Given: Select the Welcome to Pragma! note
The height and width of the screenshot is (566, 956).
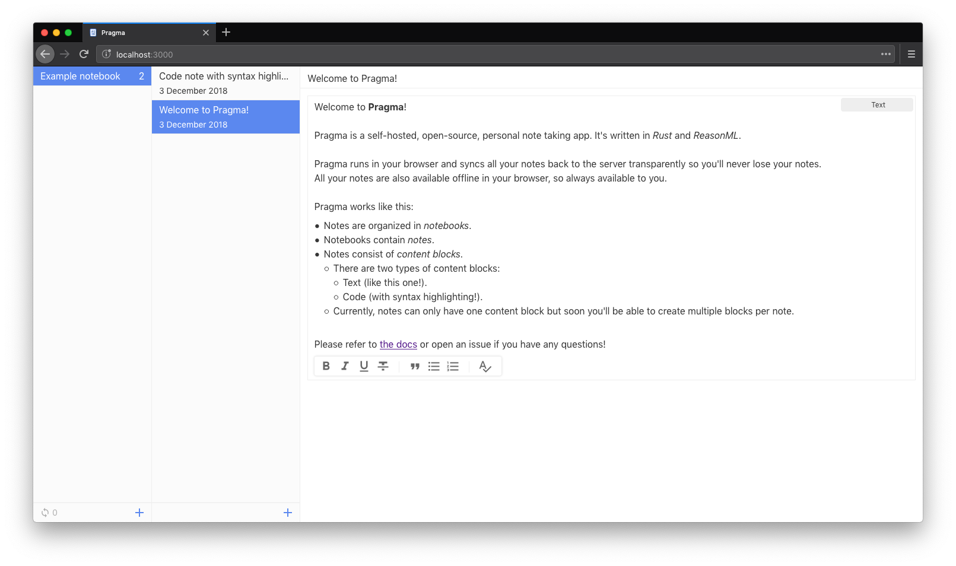Looking at the screenshot, I should tap(225, 117).
